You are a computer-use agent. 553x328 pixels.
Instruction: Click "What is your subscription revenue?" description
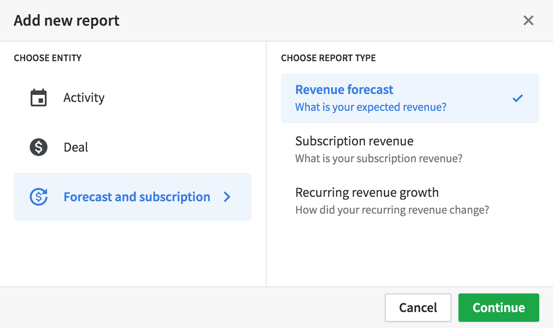(379, 158)
